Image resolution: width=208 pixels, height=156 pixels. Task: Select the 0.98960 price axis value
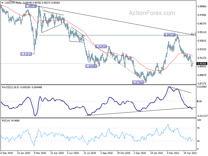click(x=202, y=6)
